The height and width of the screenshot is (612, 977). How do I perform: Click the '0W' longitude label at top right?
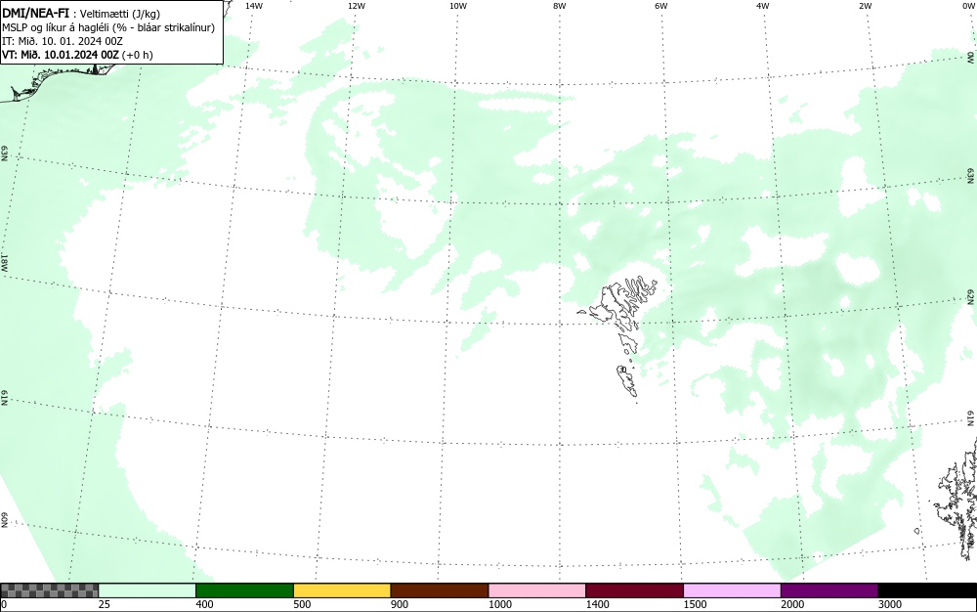point(967,6)
